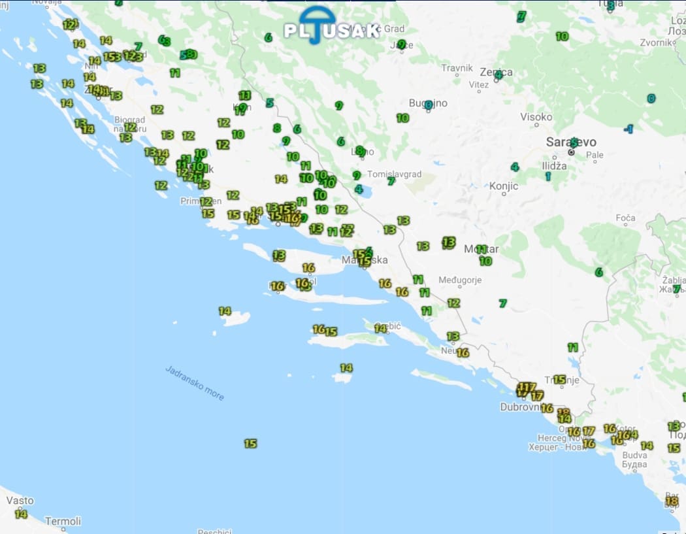Select the 15 marker in the open Adriatic sea
The height and width of the screenshot is (534, 686).
[250, 444]
